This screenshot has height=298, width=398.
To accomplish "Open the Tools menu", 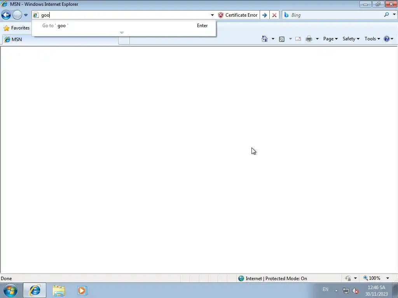I will coord(372,39).
